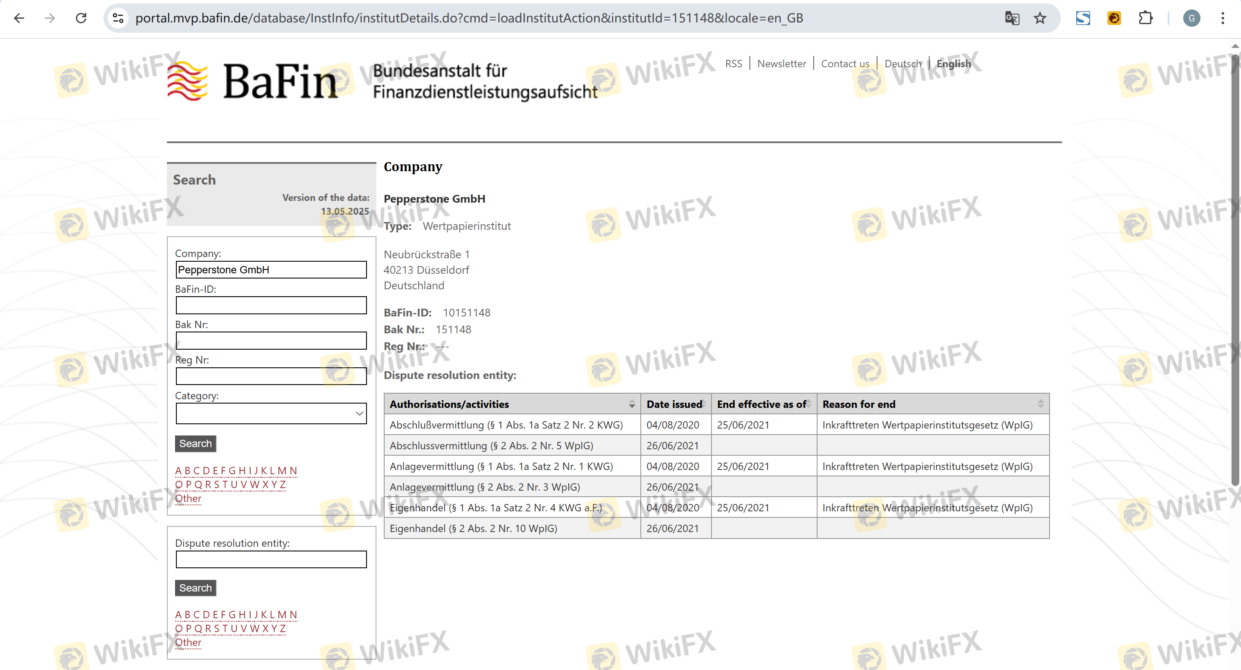Bookmark this page with star icon
Viewport: 1241px width, 670px height.
point(1040,18)
